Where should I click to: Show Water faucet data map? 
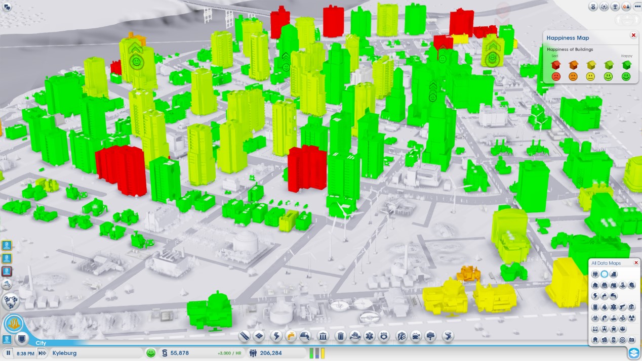(605, 296)
